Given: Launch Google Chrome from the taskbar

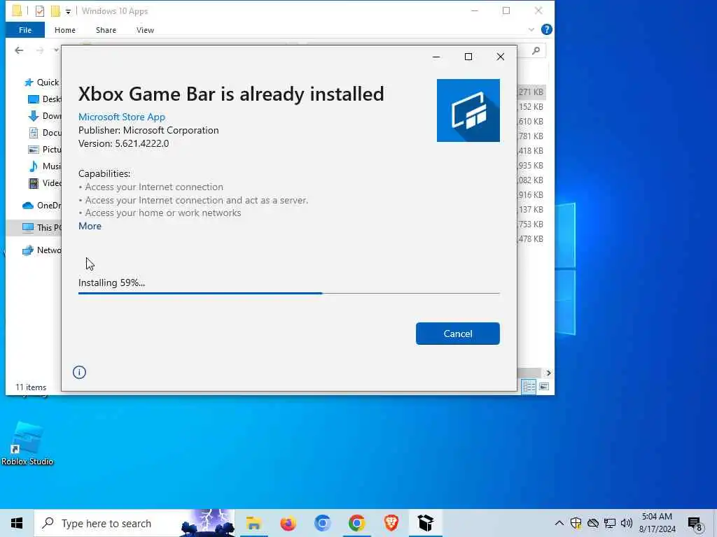Looking at the screenshot, I should (356, 523).
